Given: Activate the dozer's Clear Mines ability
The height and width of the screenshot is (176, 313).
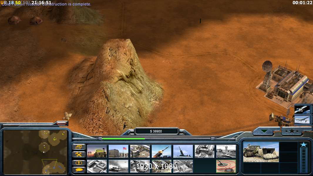Looking at the screenshot, I should click(x=226, y=166).
